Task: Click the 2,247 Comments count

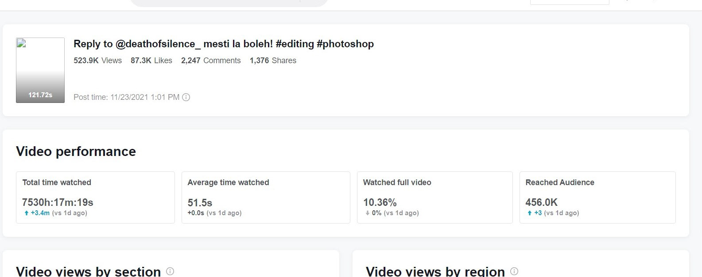Action: pyautogui.click(x=211, y=61)
